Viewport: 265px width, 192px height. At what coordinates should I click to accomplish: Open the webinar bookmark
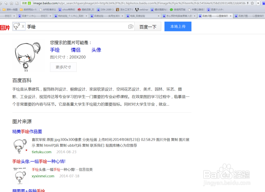(x=142, y=10)
